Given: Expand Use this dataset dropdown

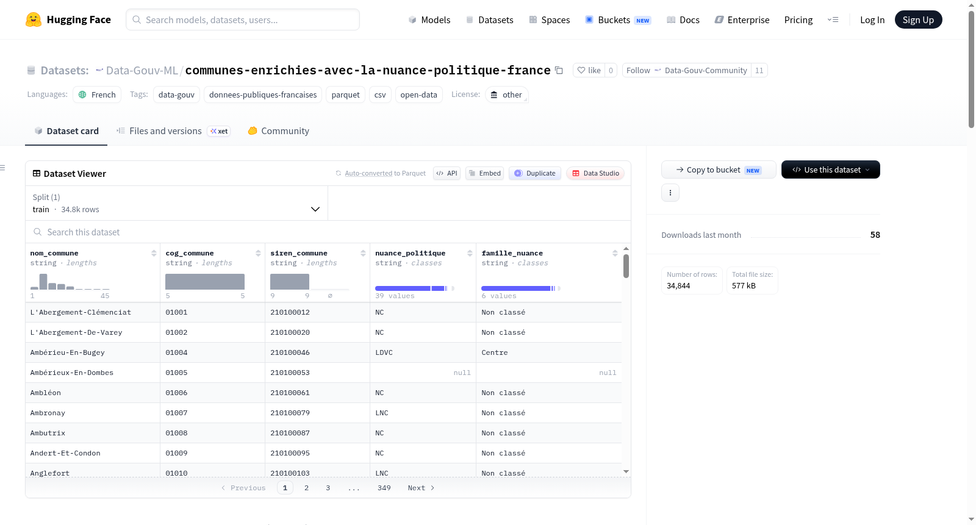Looking at the screenshot, I should click(x=831, y=170).
